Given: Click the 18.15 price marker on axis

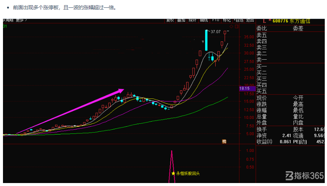Looking at the screenshot, I should point(247,89).
